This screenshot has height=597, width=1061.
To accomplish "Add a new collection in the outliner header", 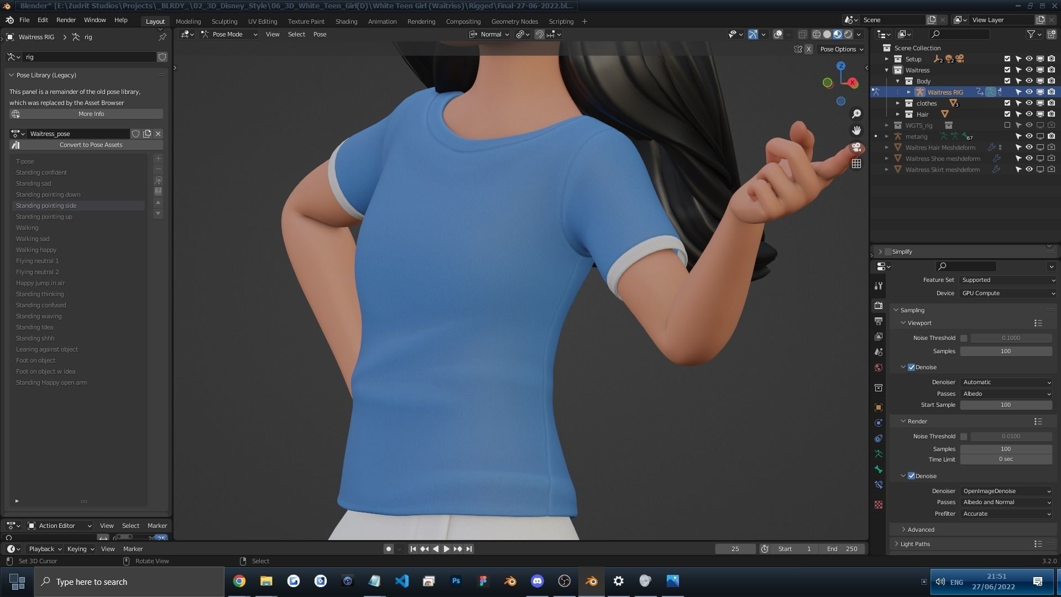I will [1051, 34].
